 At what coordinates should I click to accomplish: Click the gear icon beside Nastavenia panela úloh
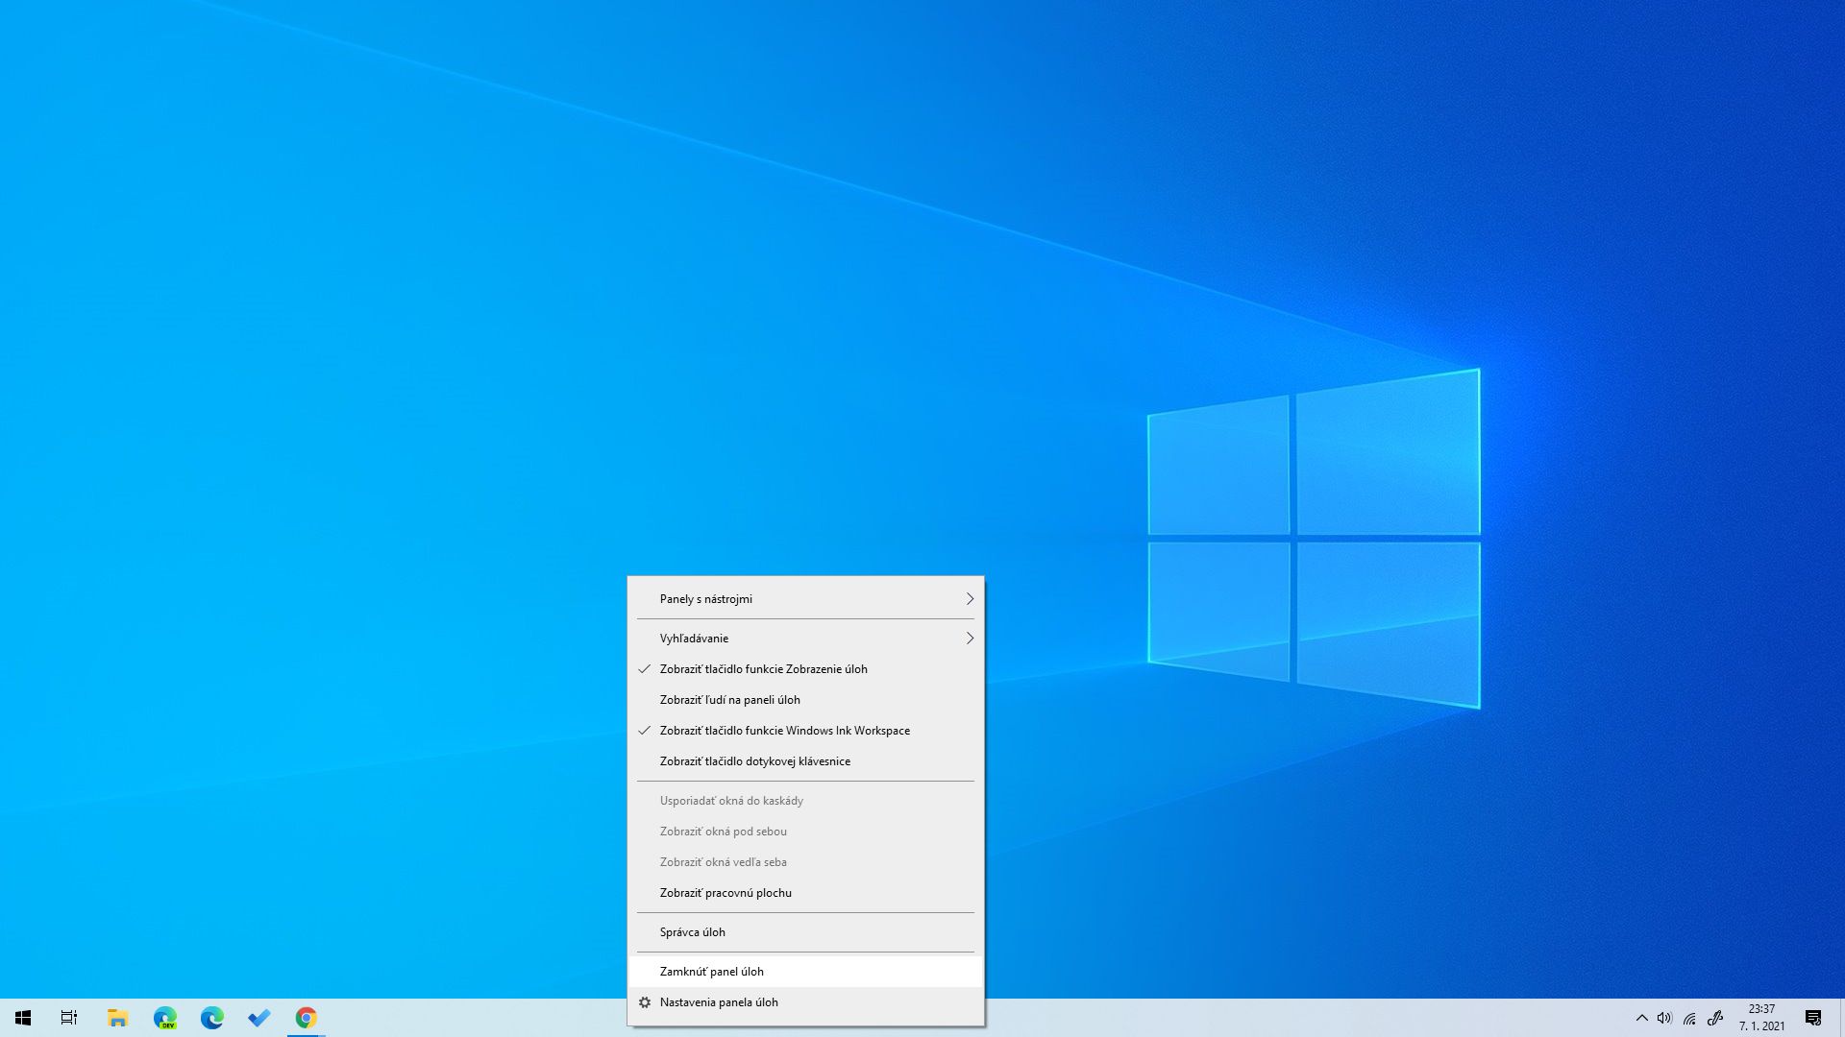pos(645,1002)
